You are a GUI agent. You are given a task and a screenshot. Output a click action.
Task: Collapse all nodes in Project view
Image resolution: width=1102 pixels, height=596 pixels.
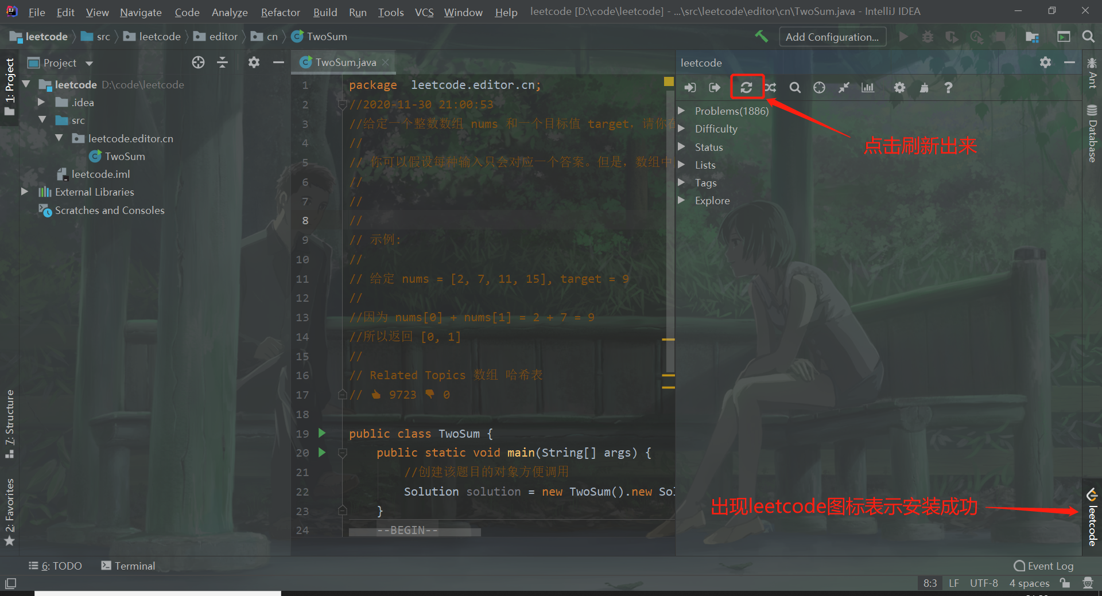pos(223,63)
